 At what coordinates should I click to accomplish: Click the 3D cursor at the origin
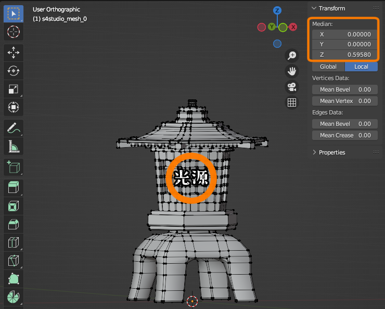point(192,301)
